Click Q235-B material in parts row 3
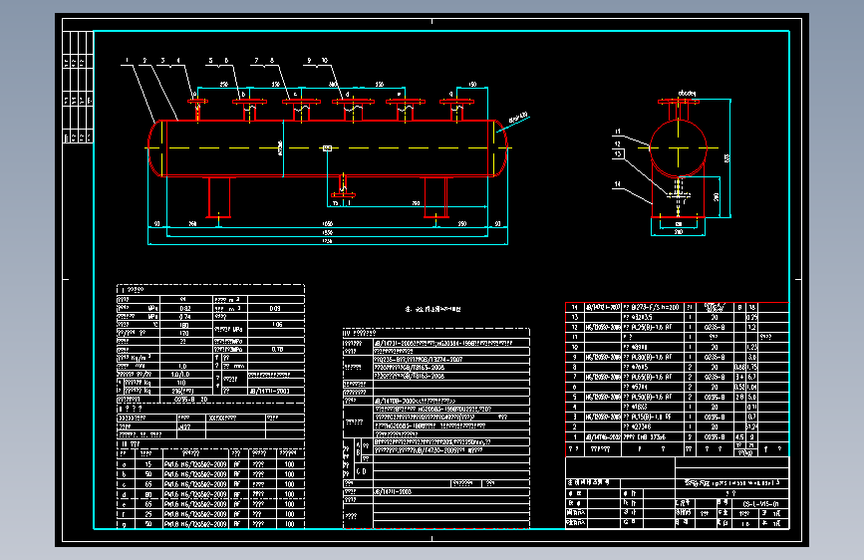Viewport: 864px width, 560px height. [x=715, y=418]
